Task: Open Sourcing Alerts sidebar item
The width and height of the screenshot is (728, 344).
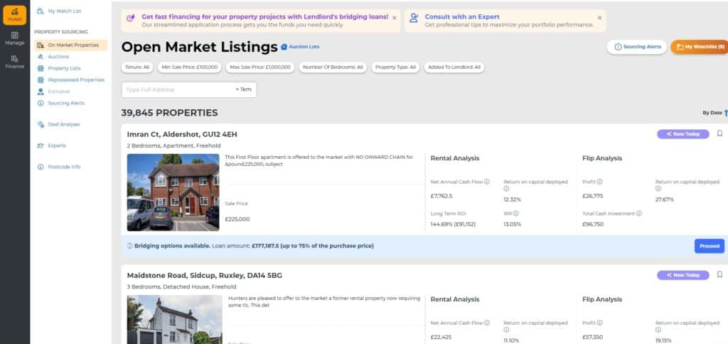Action: pyautogui.click(x=61, y=103)
